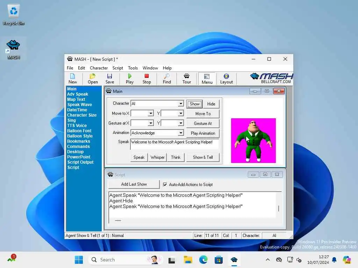Open Find from the toolbar
358x268 pixels.
pos(167,79)
